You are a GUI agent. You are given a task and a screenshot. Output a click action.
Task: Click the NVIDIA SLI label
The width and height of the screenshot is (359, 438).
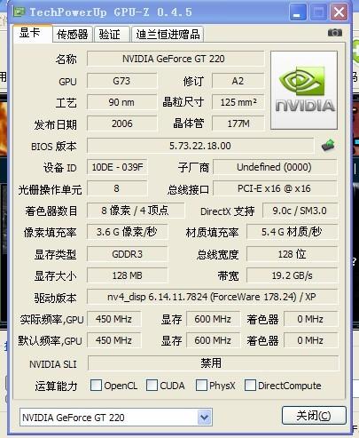pos(53,364)
